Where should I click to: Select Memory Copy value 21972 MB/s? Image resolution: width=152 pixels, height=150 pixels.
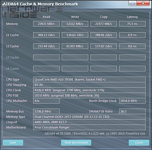(x=104, y=24)
